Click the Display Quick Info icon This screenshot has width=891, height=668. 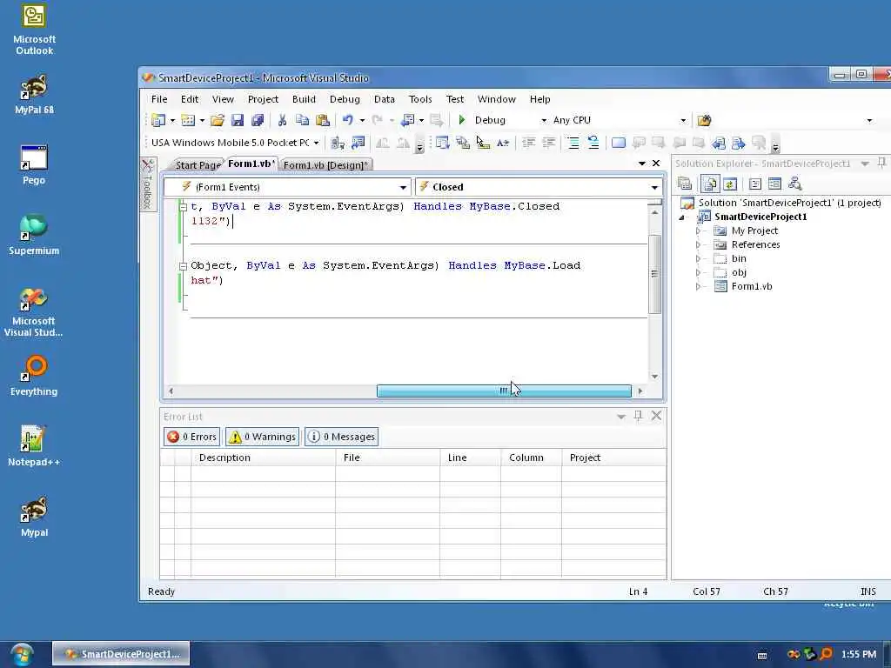point(483,143)
